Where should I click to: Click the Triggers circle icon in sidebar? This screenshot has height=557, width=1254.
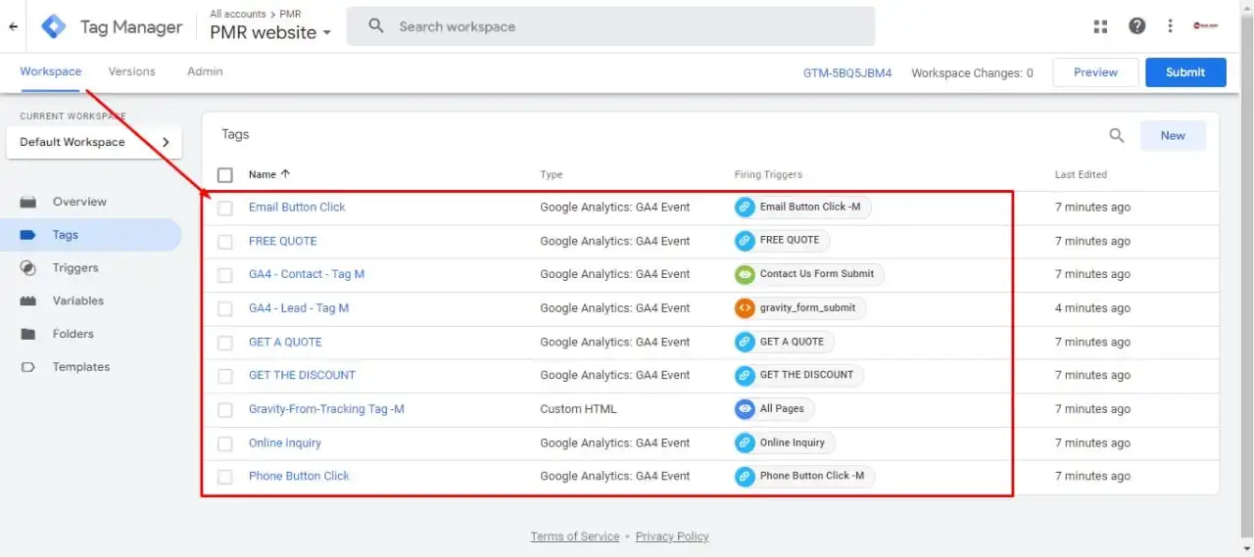coord(28,267)
